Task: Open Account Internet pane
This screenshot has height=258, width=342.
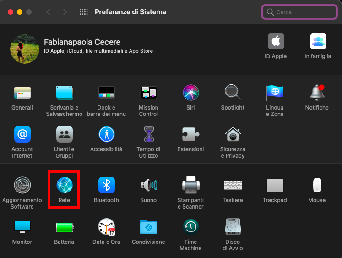Action: (x=22, y=134)
